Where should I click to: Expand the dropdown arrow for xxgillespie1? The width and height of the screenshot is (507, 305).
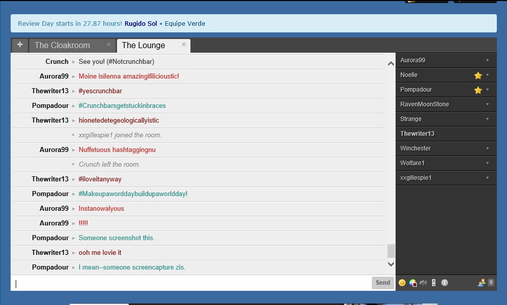click(x=487, y=177)
